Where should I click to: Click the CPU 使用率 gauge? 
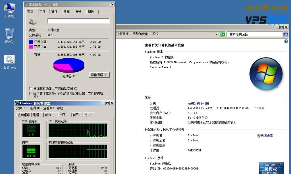[31, 130]
